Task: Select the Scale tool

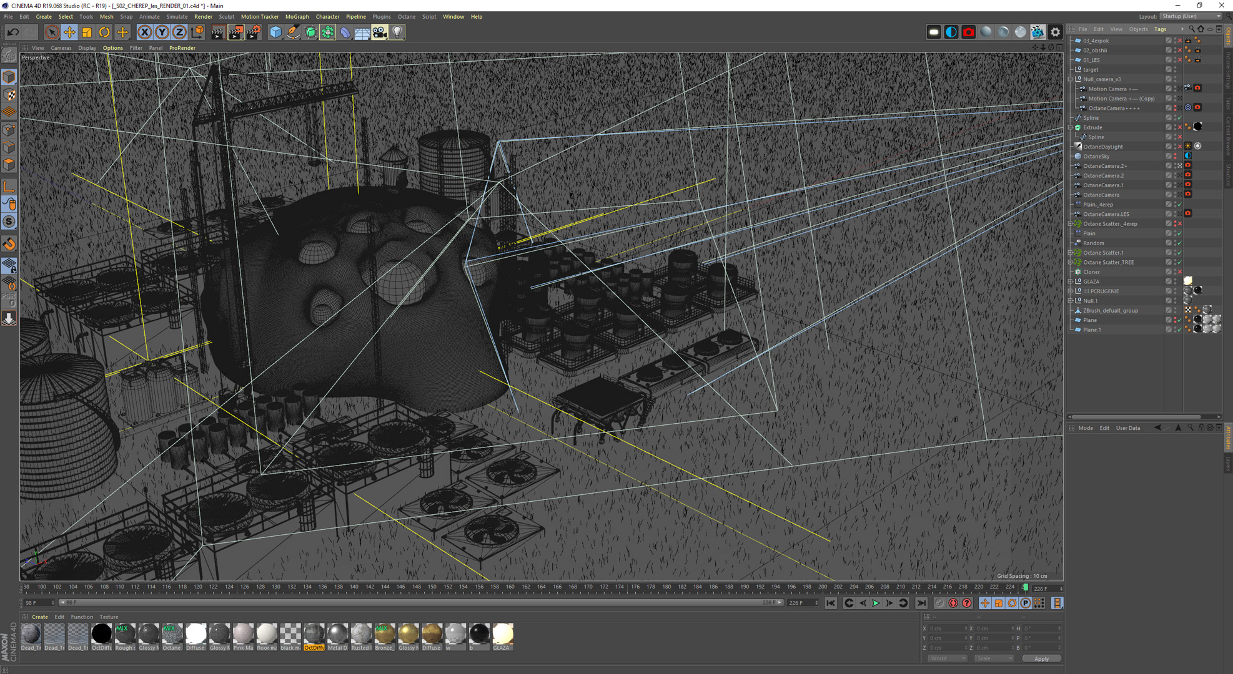Action: click(x=87, y=32)
